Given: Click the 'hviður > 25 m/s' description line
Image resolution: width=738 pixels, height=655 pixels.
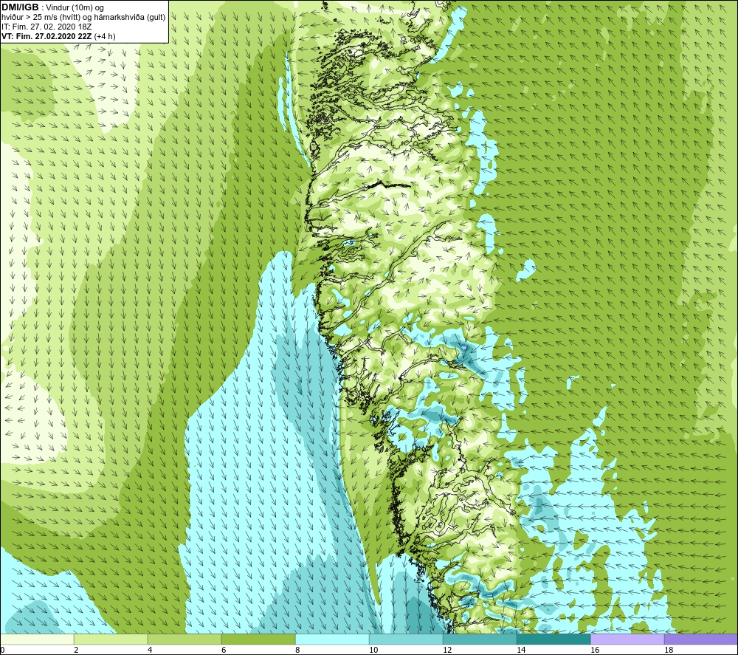Looking at the screenshot, I should (x=84, y=18).
